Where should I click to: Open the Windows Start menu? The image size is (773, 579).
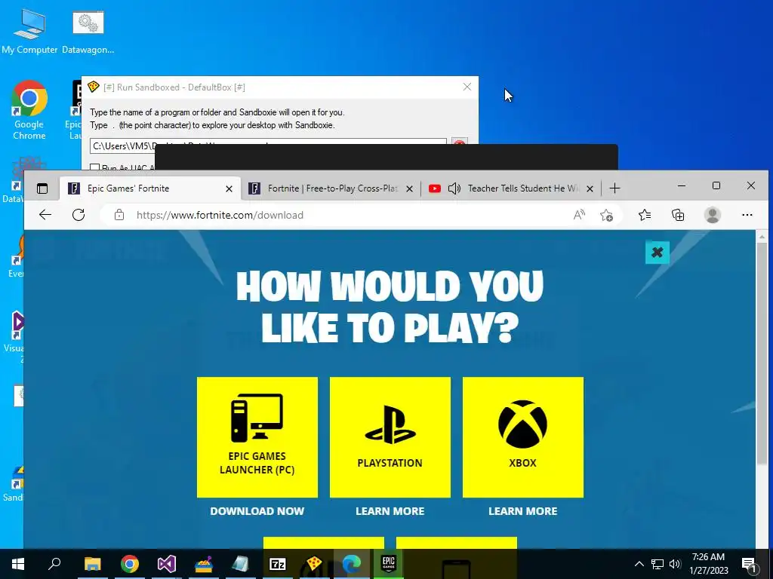(18, 564)
